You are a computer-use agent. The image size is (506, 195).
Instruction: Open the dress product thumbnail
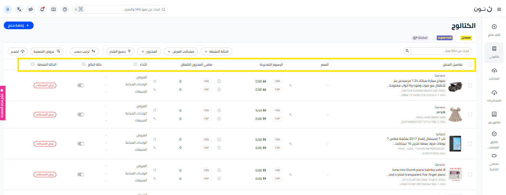[x=455, y=114]
